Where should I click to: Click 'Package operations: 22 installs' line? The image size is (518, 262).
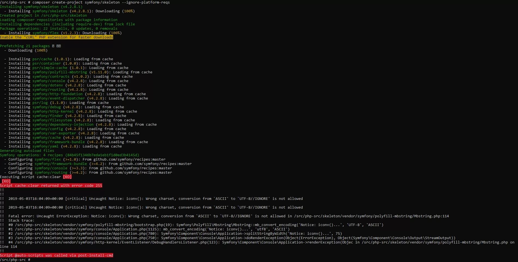[x=59, y=28]
